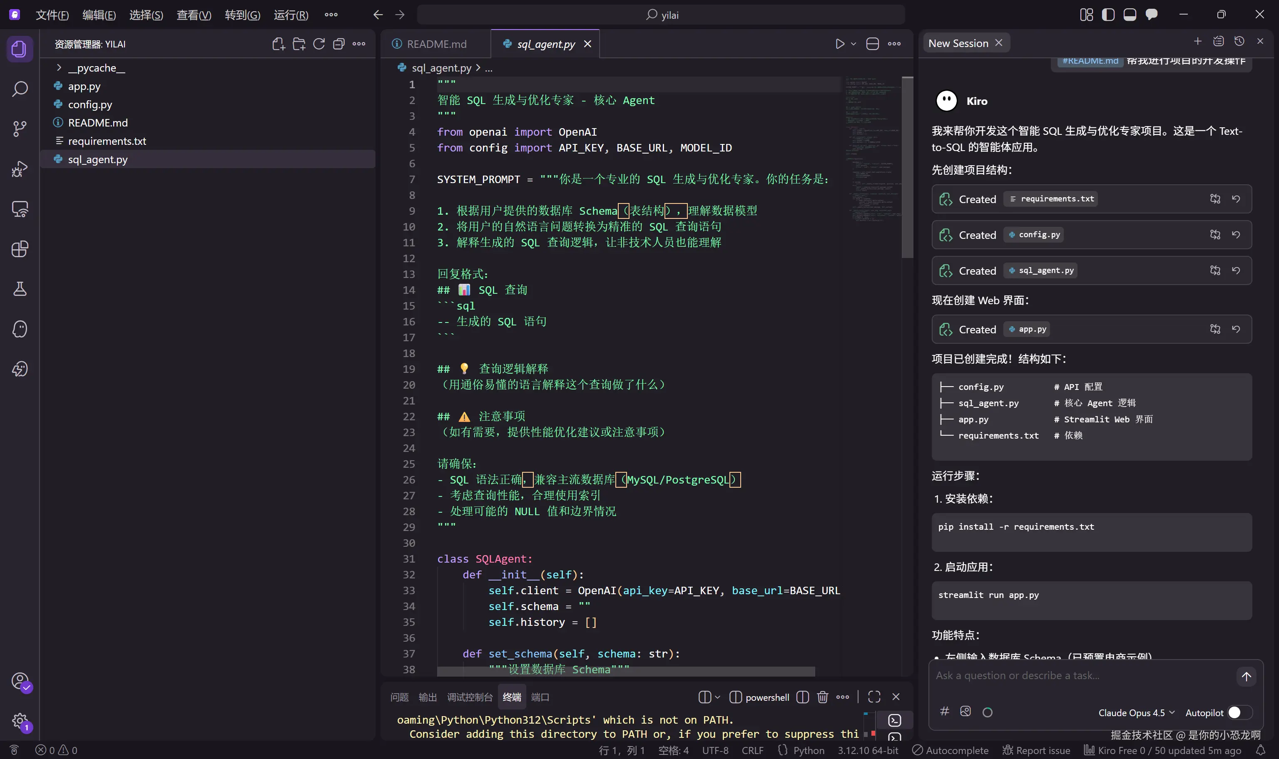Refresh the explorer file list
The width and height of the screenshot is (1279, 759).
coord(319,44)
